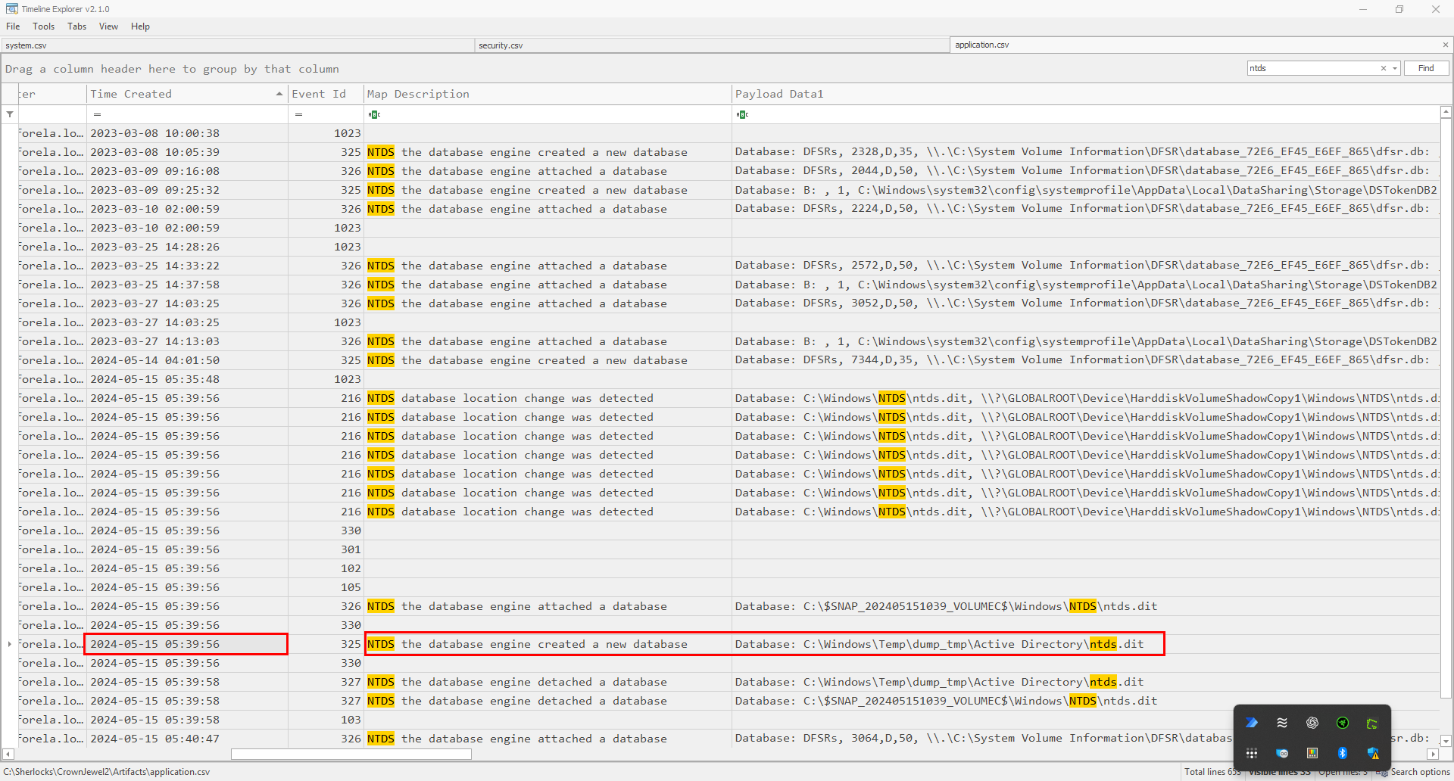The width and height of the screenshot is (1454, 781).
Task: Switch to the system.csv tab
Action: pyautogui.click(x=26, y=45)
